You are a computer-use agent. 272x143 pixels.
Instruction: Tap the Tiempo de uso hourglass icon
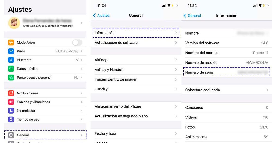11,120
